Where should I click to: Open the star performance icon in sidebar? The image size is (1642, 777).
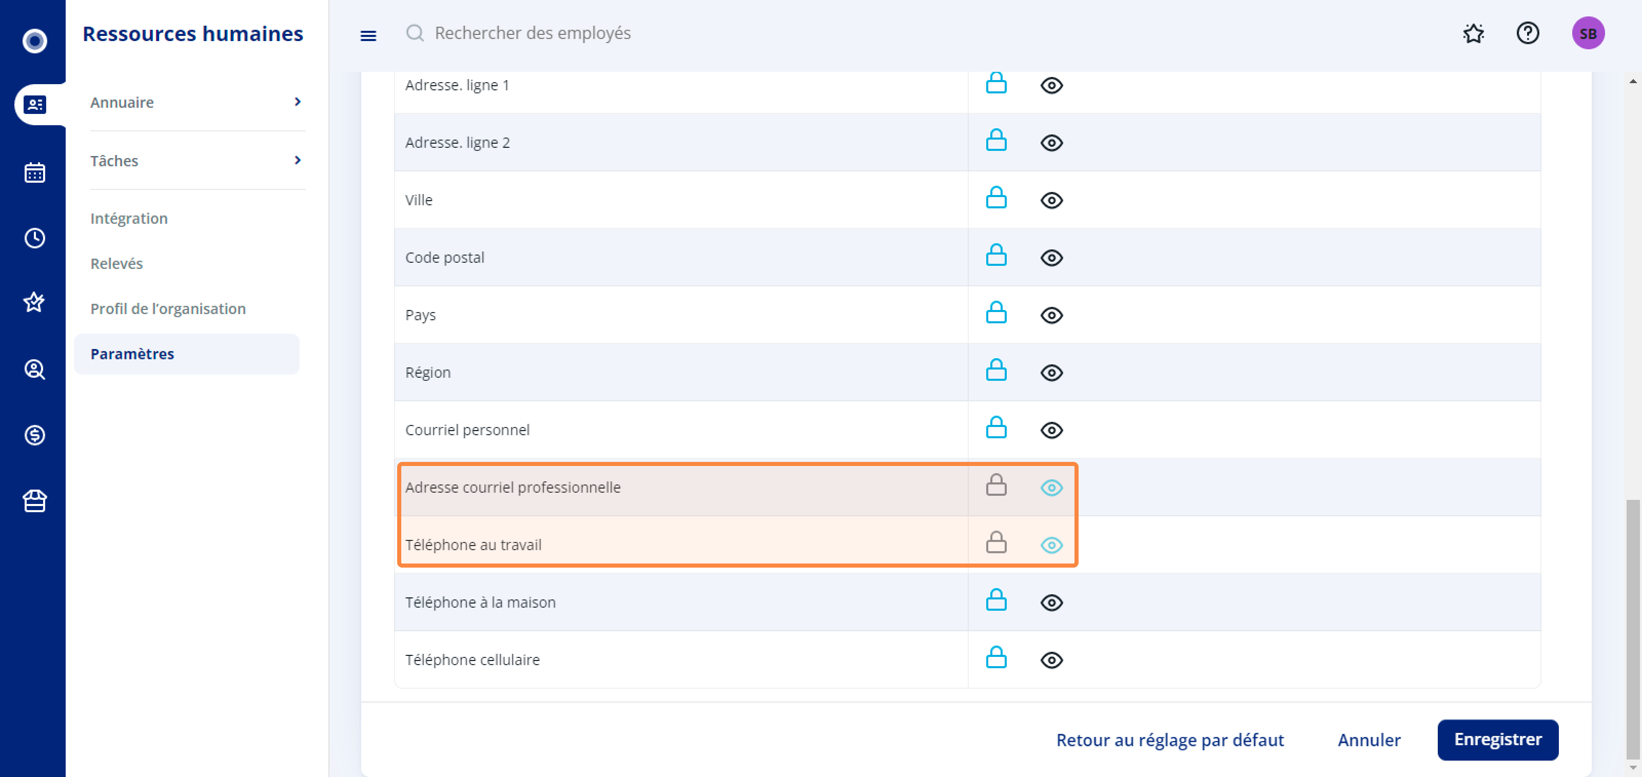pyautogui.click(x=34, y=302)
